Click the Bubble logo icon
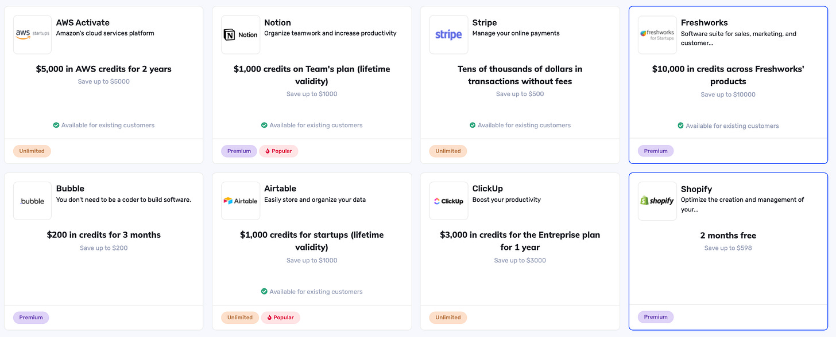This screenshot has width=836, height=337. tap(32, 201)
